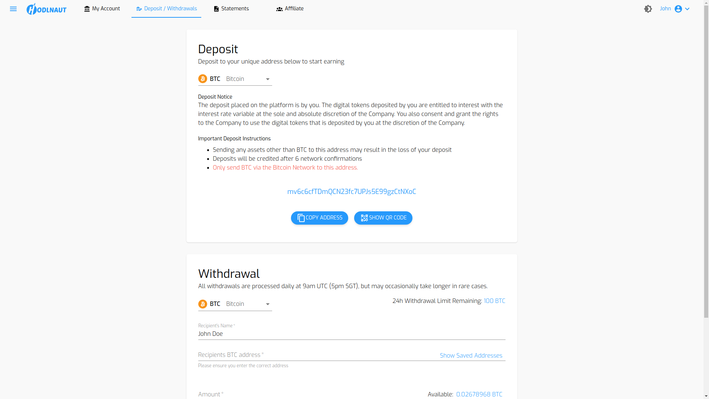
Task: Focus the Recipient's Name field
Action: pyautogui.click(x=352, y=334)
